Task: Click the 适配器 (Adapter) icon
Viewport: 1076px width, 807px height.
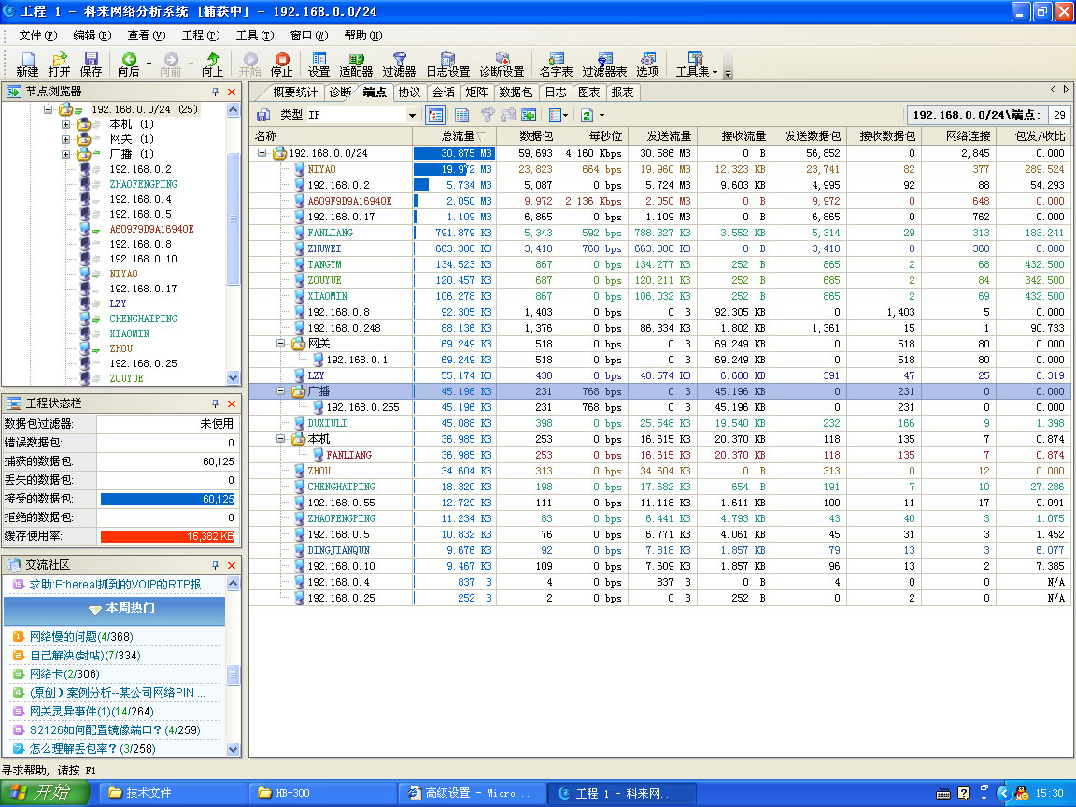Action: (x=356, y=64)
